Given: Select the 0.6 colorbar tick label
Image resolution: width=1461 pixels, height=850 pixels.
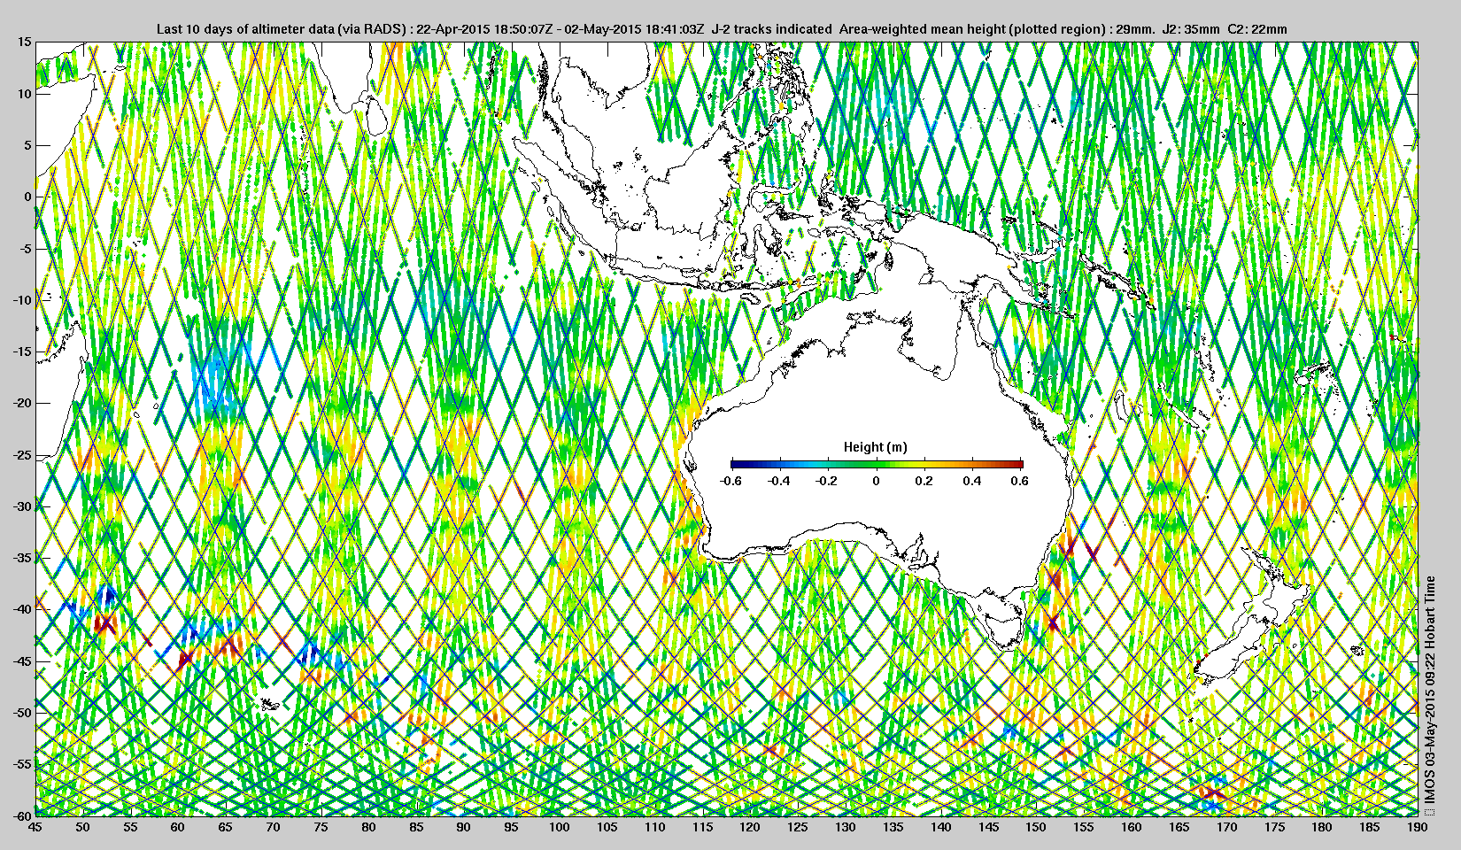Looking at the screenshot, I should tap(1020, 481).
